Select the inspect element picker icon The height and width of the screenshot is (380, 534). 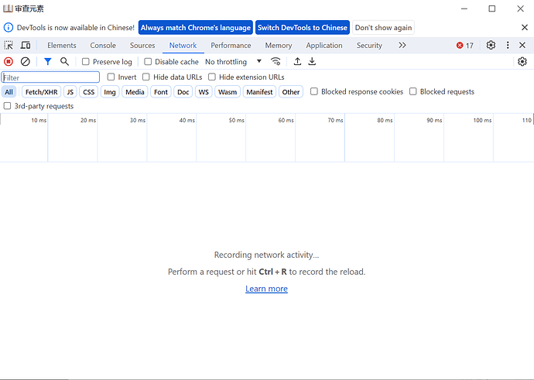pos(9,46)
